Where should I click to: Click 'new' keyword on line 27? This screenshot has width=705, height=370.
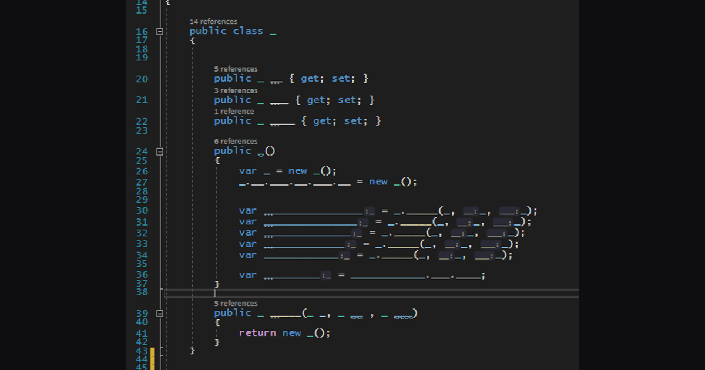(378, 181)
